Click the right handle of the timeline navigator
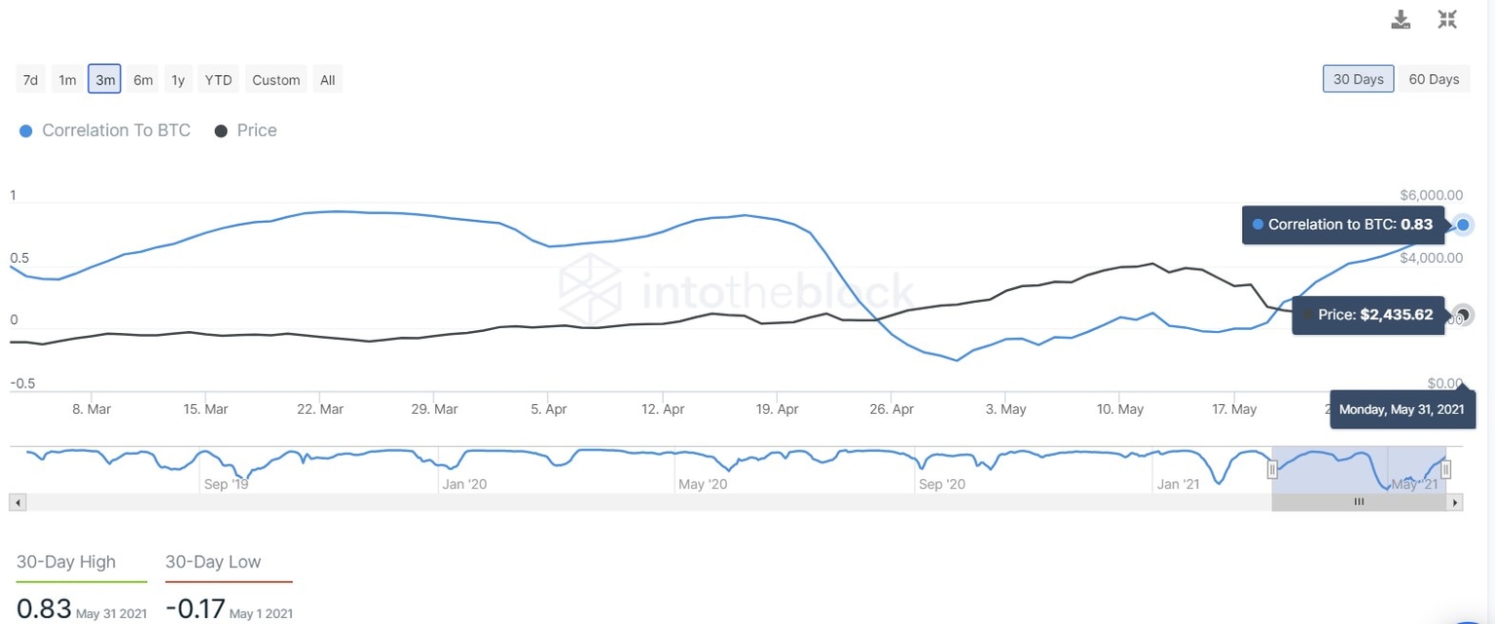The width and height of the screenshot is (1495, 624). [x=1446, y=469]
